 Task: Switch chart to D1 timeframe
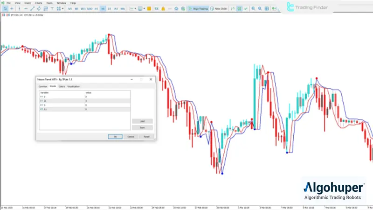tap(110, 9)
